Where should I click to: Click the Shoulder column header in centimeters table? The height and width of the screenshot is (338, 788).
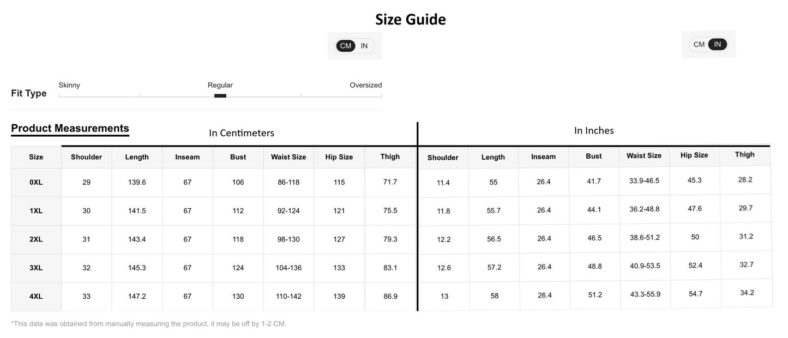pos(86,156)
